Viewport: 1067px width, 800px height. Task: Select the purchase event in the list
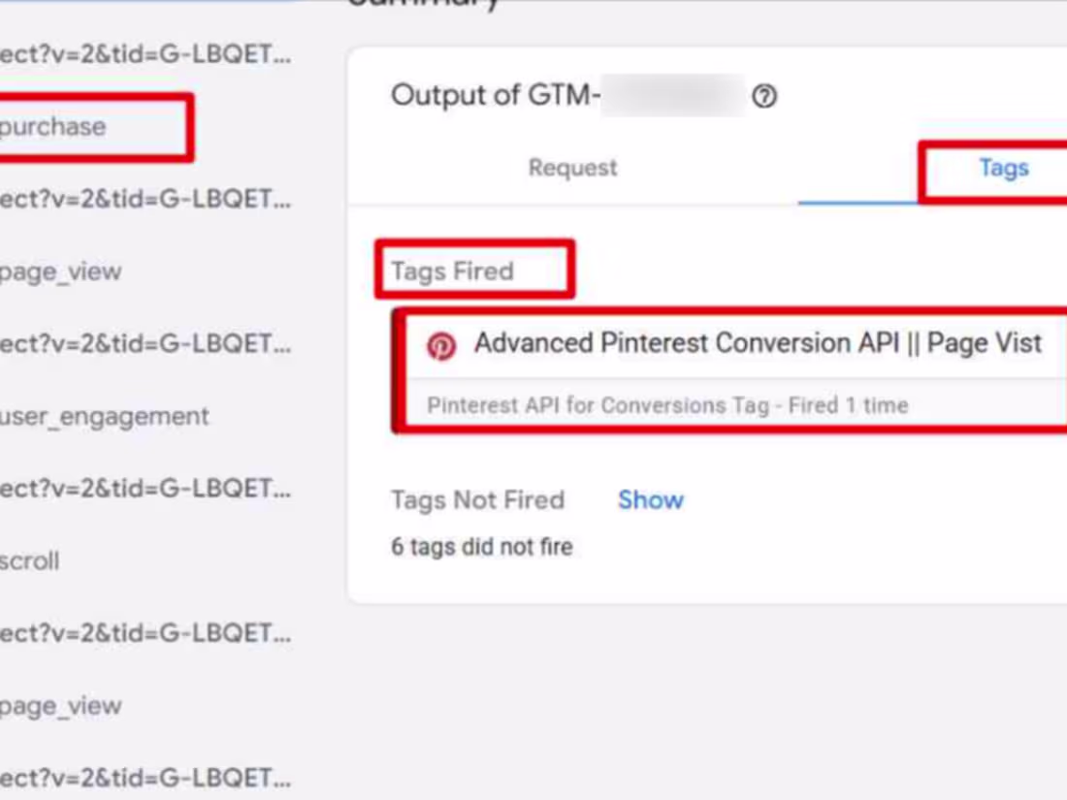click(53, 126)
